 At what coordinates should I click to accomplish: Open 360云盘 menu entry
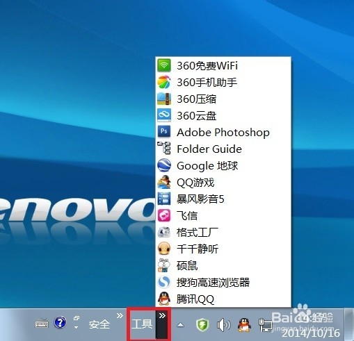(223, 115)
